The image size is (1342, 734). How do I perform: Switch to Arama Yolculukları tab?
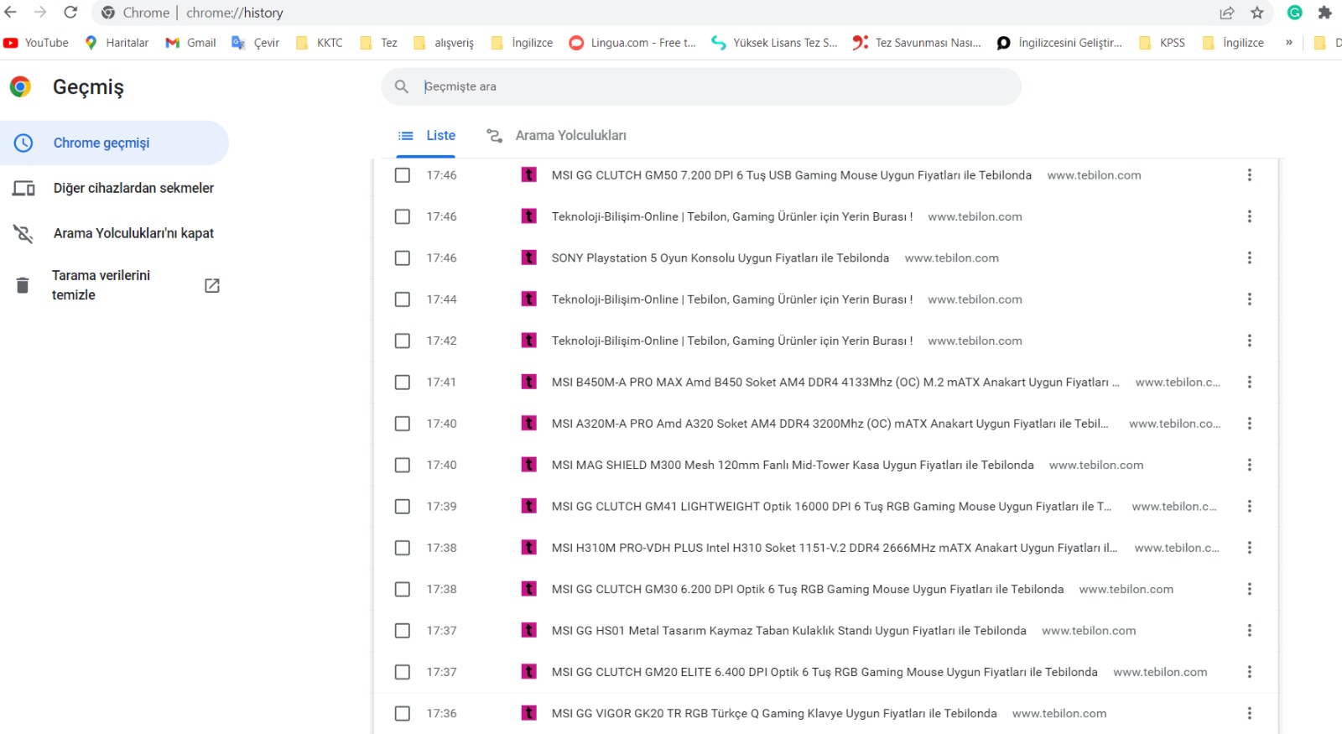click(556, 136)
